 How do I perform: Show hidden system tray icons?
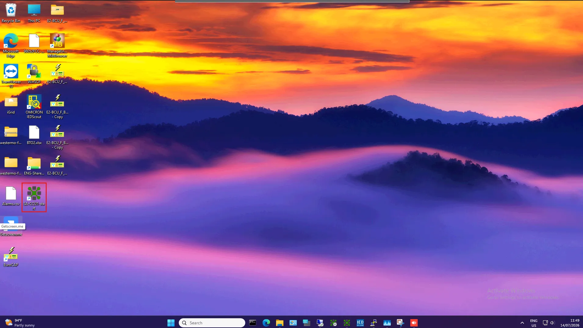pyautogui.click(x=522, y=323)
